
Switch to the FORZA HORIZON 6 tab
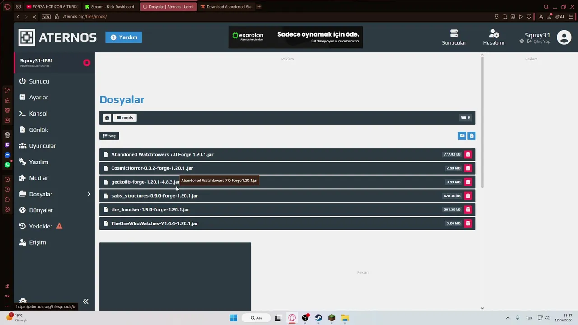(52, 7)
